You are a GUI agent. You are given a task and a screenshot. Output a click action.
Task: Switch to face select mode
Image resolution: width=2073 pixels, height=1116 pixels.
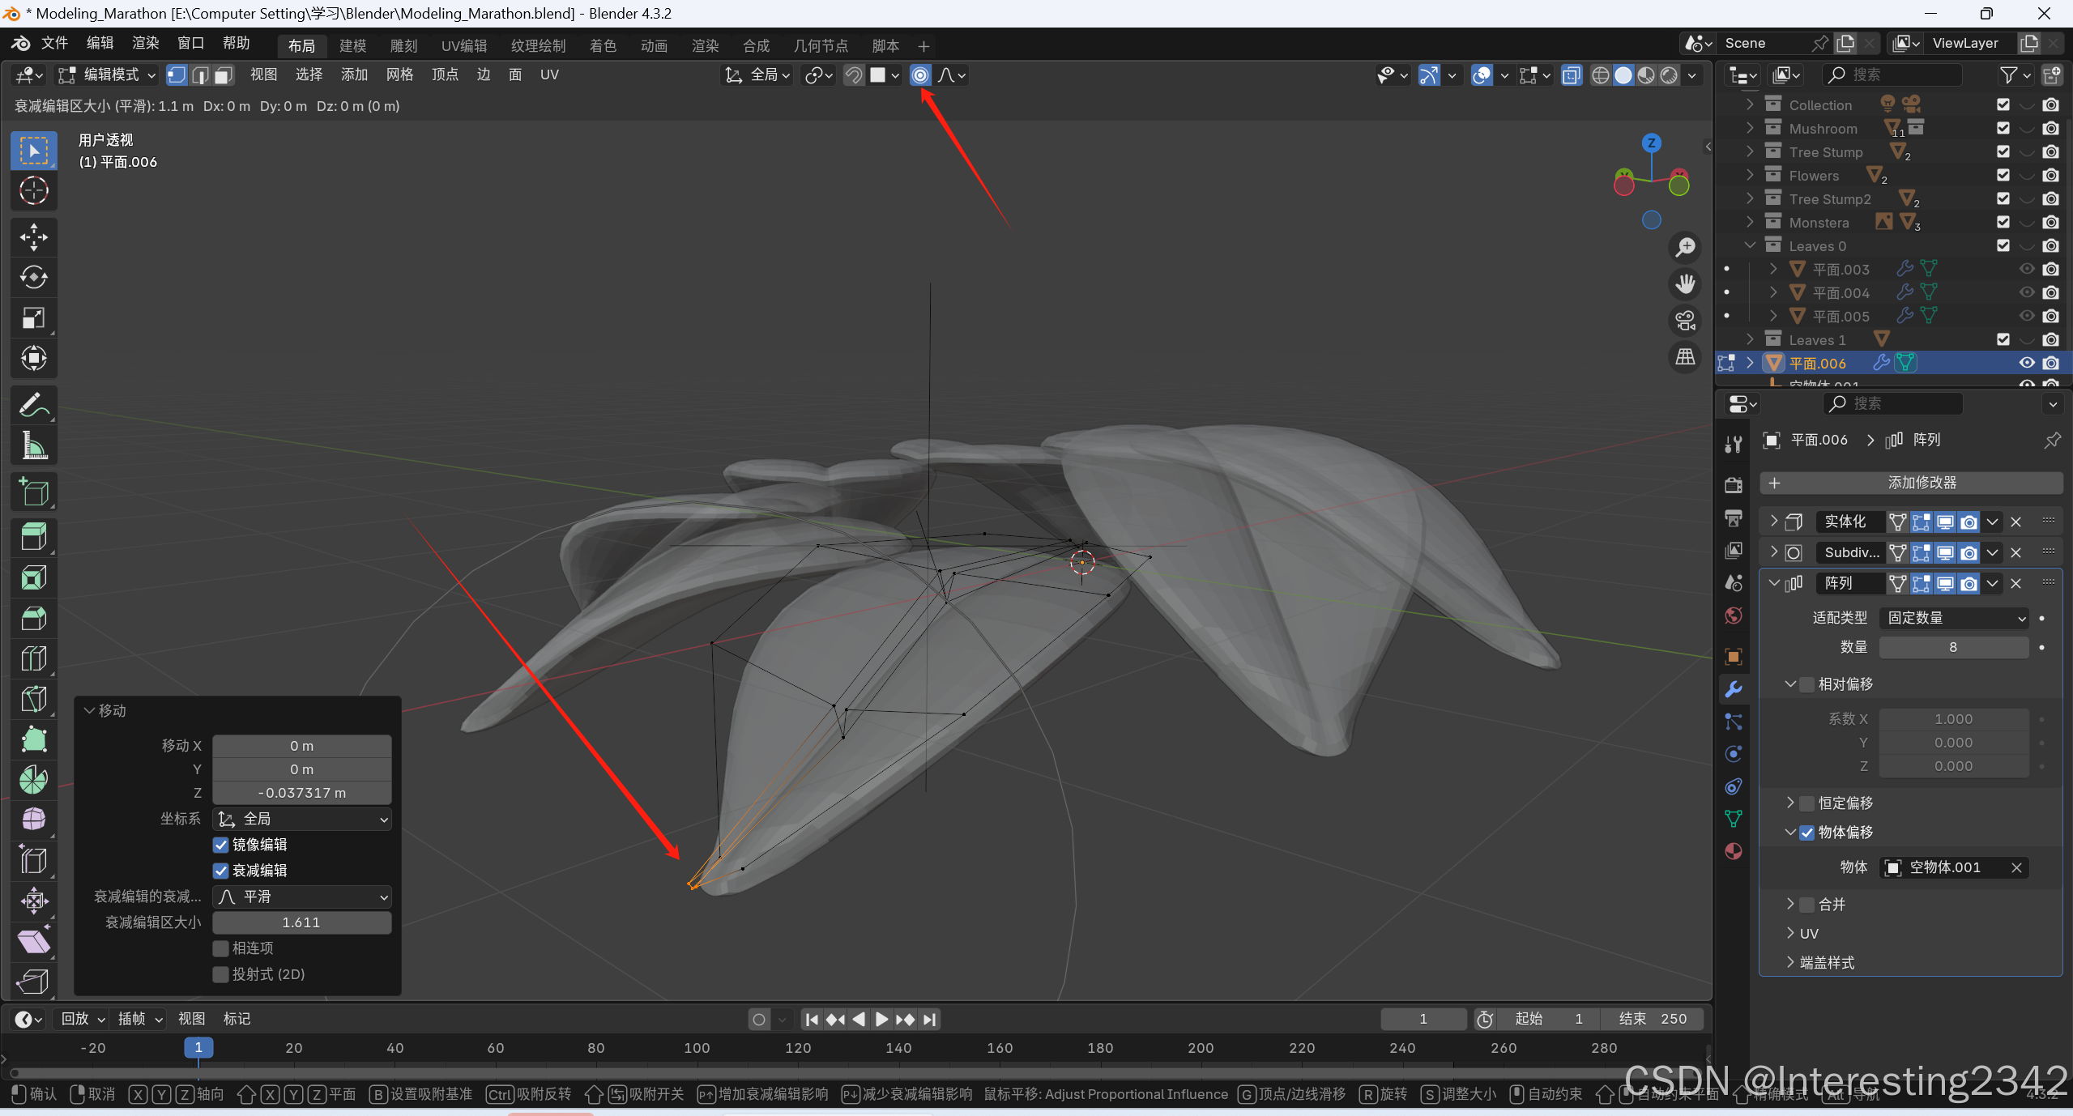pos(224,75)
